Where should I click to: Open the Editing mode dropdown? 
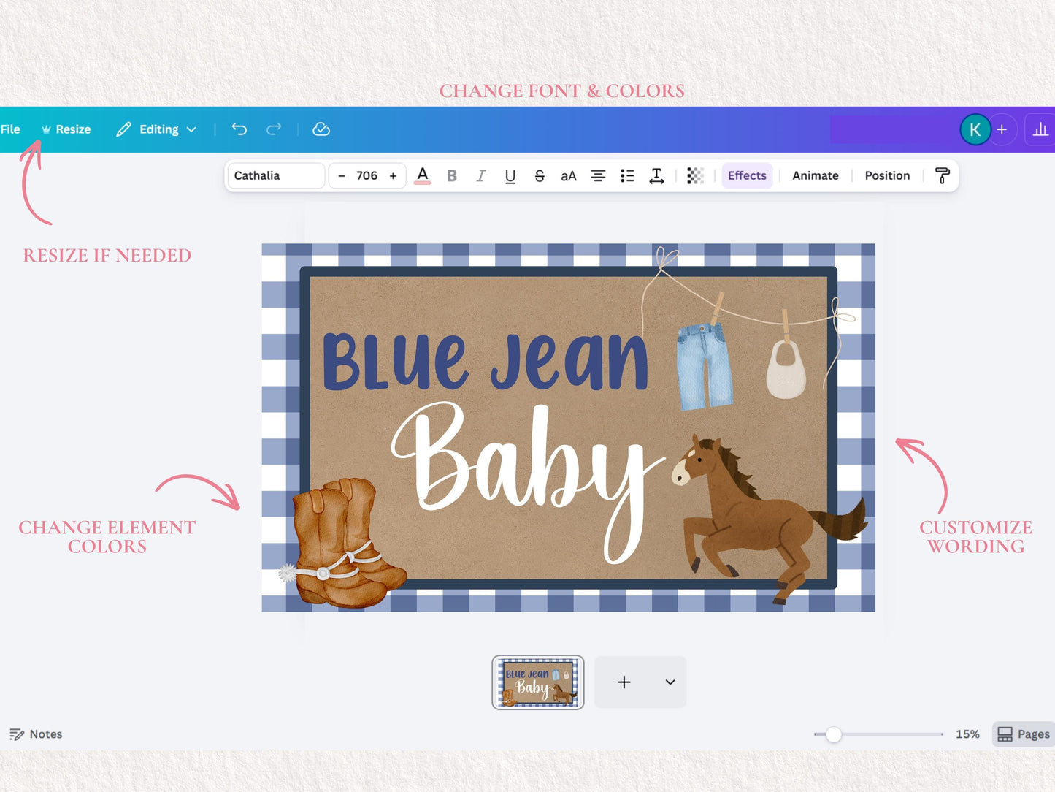pyautogui.click(x=156, y=129)
